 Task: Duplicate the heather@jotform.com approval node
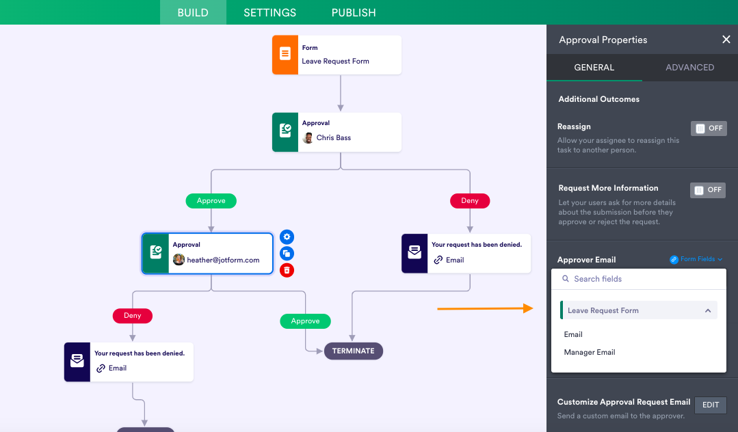287,254
